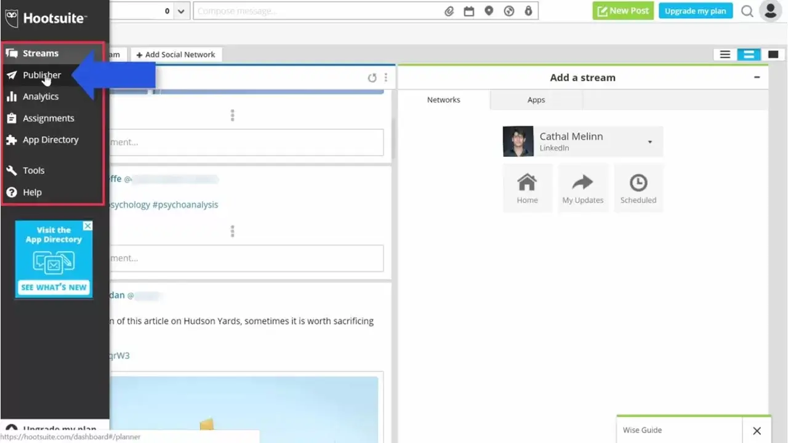This screenshot has width=788, height=443.
Task: Click the first comment input box
Action: point(246,142)
